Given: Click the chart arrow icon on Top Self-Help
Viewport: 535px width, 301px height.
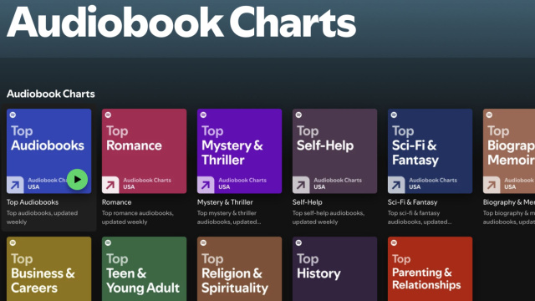Looking at the screenshot, I should (x=301, y=185).
